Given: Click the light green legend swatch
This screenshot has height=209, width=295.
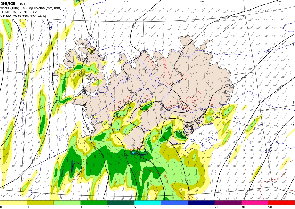Looking at the screenshot, I should [67, 203].
